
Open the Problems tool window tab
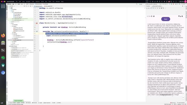29,103
